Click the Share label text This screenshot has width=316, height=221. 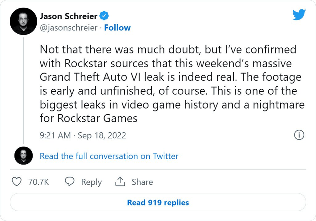(x=143, y=182)
